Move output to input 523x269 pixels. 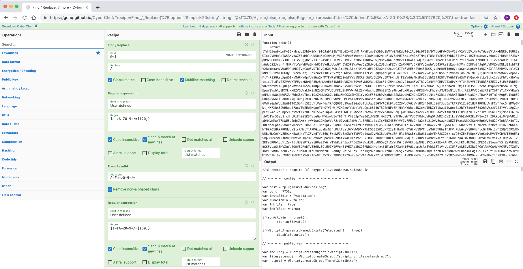[501, 161]
